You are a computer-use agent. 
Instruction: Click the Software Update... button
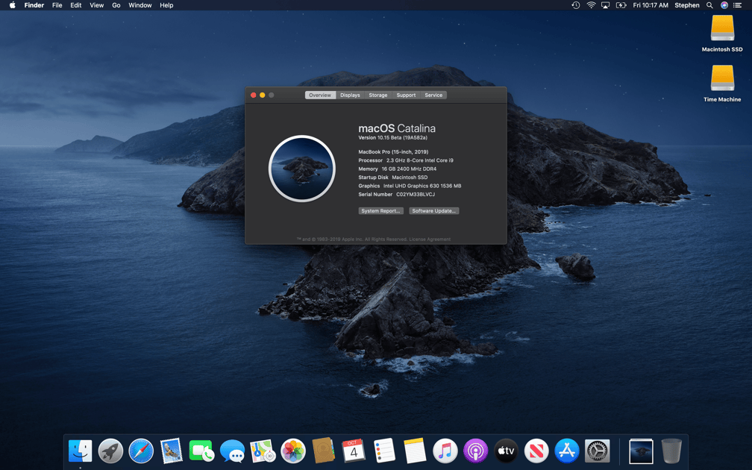(x=433, y=211)
